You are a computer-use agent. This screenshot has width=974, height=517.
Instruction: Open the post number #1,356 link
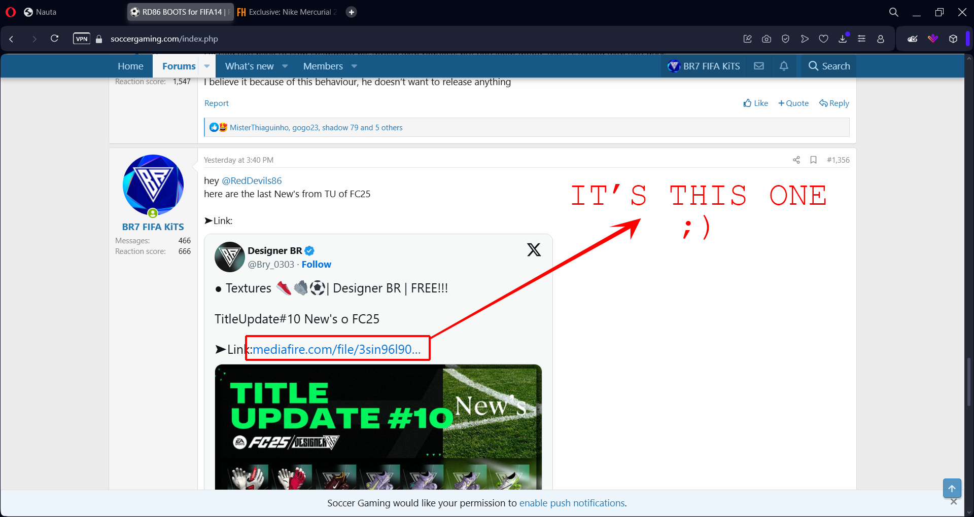pos(838,160)
